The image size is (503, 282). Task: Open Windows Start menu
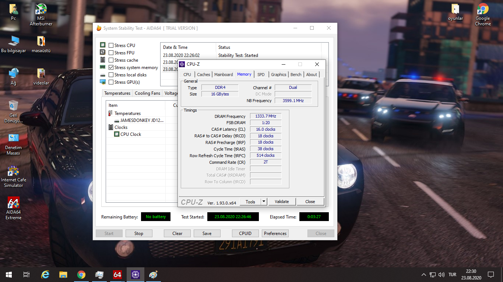click(9, 275)
